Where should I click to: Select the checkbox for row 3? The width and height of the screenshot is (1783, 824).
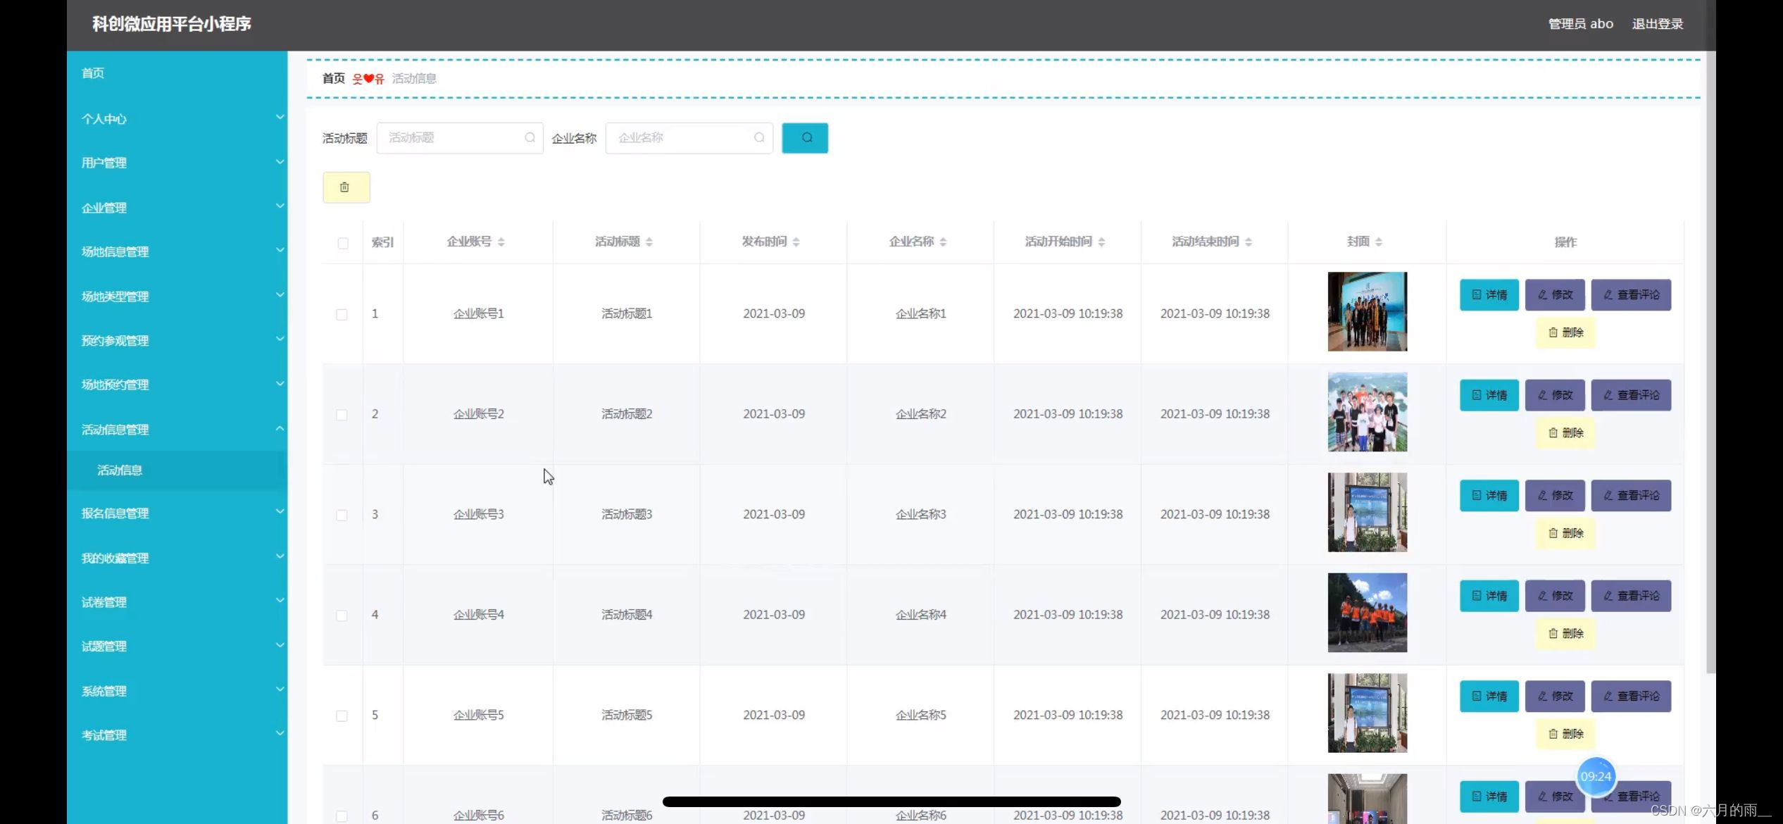[x=342, y=516]
